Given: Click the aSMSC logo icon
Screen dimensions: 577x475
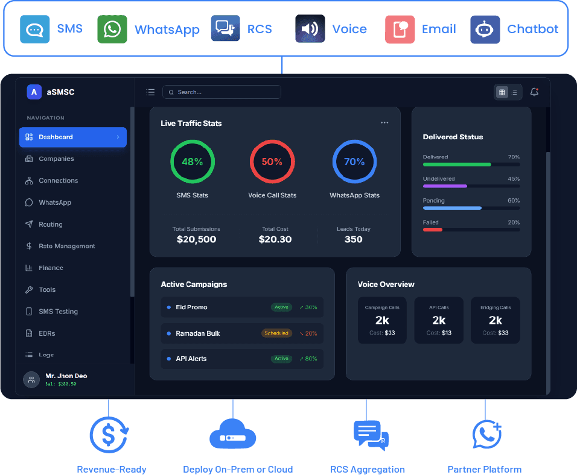Looking at the screenshot, I should (34, 92).
